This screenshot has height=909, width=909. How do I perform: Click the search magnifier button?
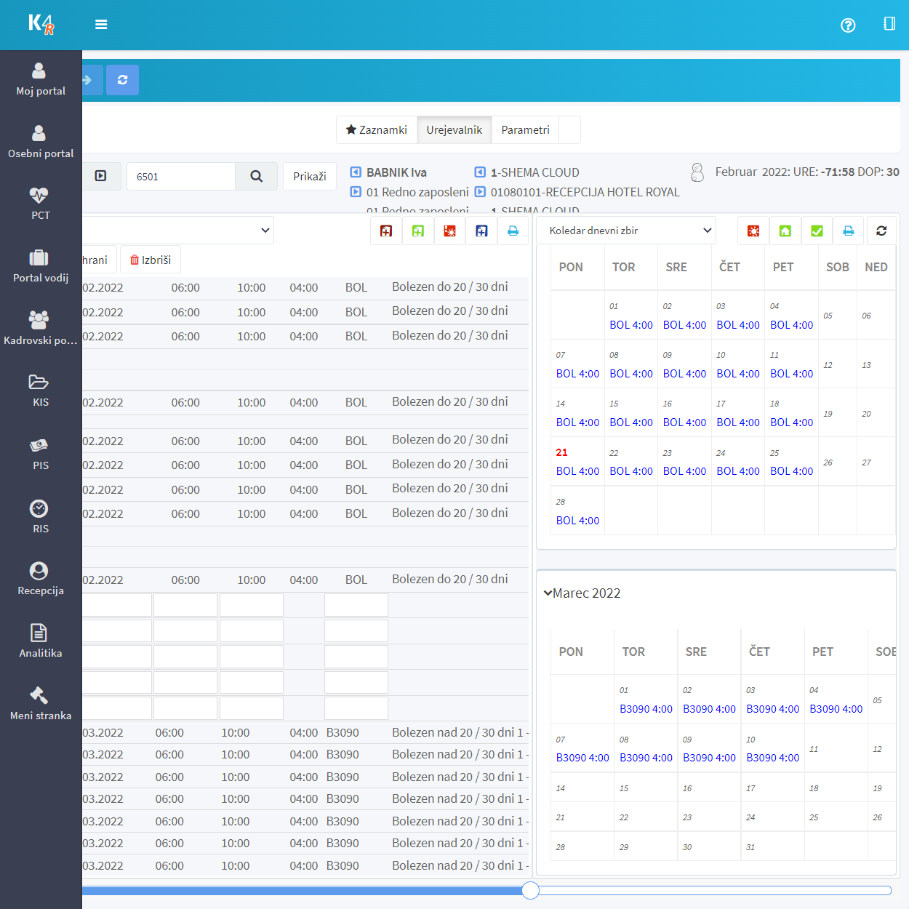(x=257, y=176)
